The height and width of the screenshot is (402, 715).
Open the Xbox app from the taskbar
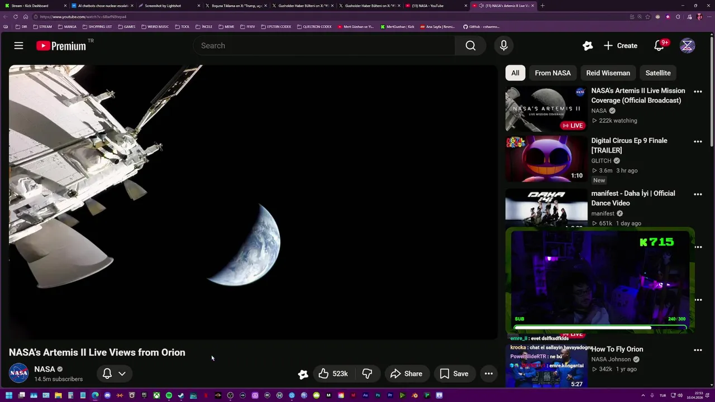tap(156, 395)
